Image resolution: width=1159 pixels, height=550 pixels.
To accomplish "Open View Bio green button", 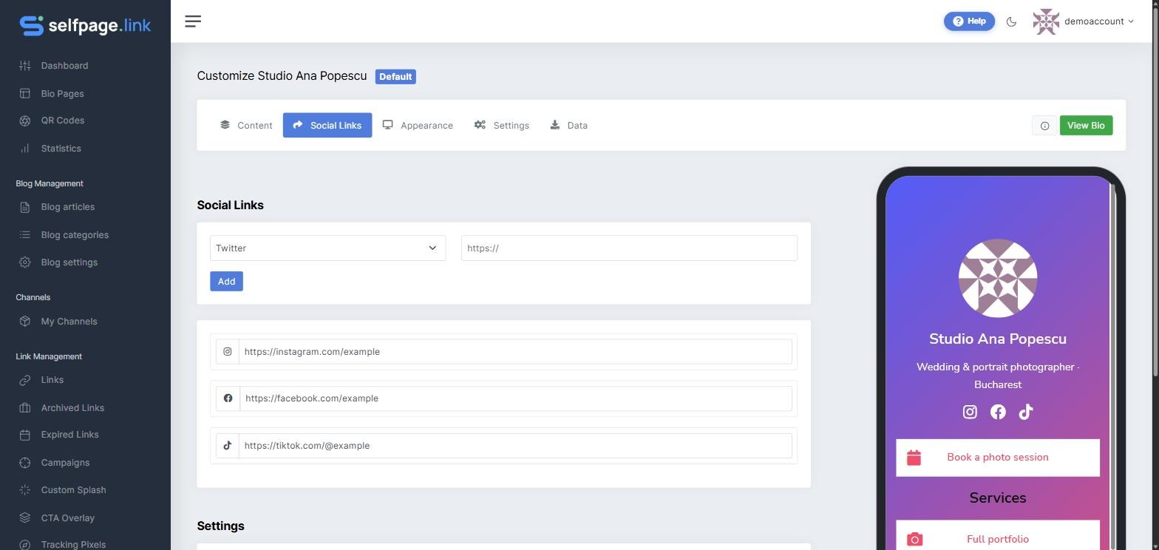I will (x=1086, y=126).
